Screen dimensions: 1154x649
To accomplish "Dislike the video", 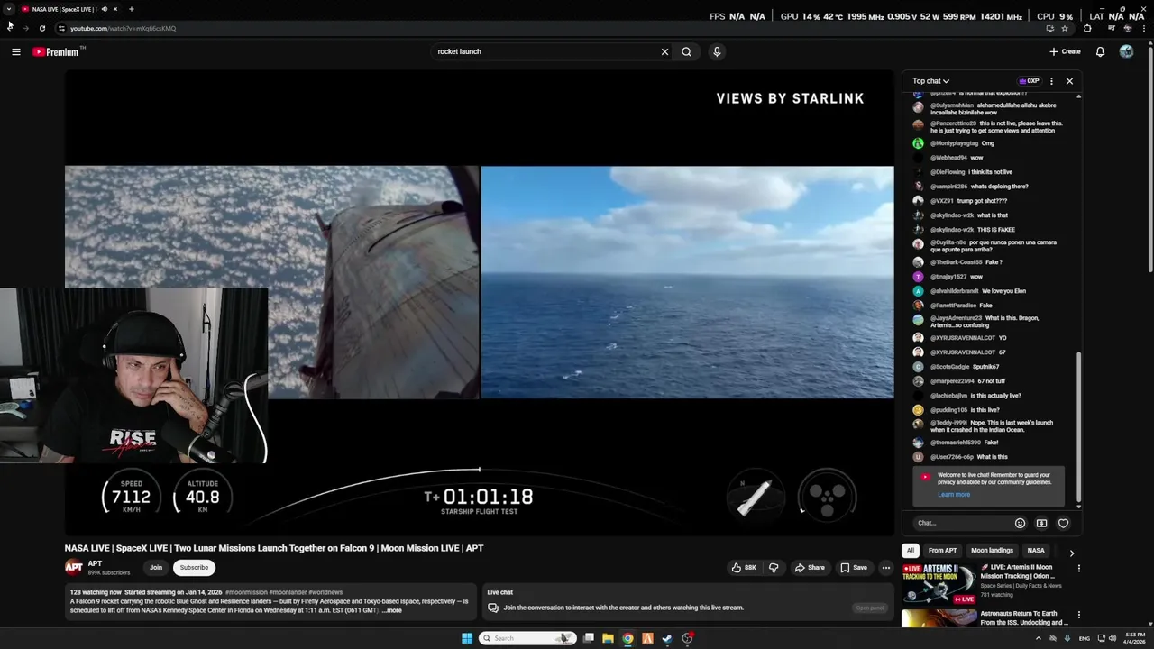I will pyautogui.click(x=773, y=568).
